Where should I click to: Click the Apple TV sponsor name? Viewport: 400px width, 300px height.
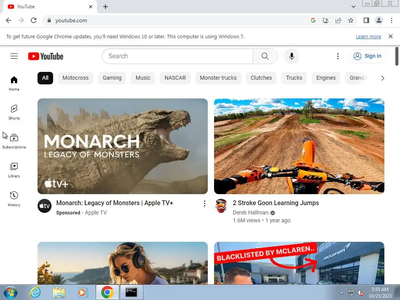point(96,212)
